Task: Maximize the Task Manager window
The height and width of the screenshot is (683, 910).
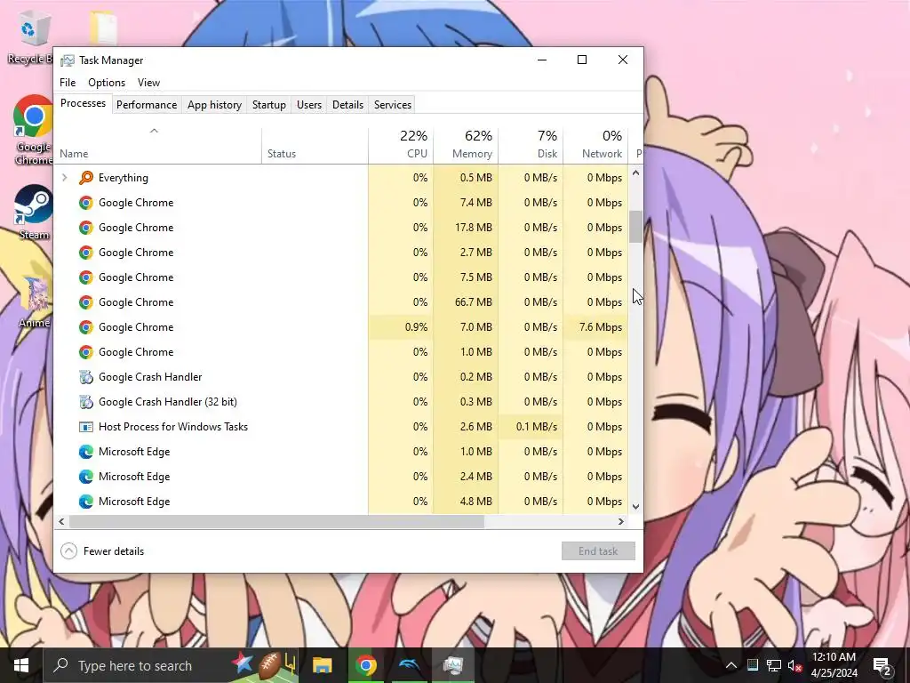Action: click(x=582, y=60)
